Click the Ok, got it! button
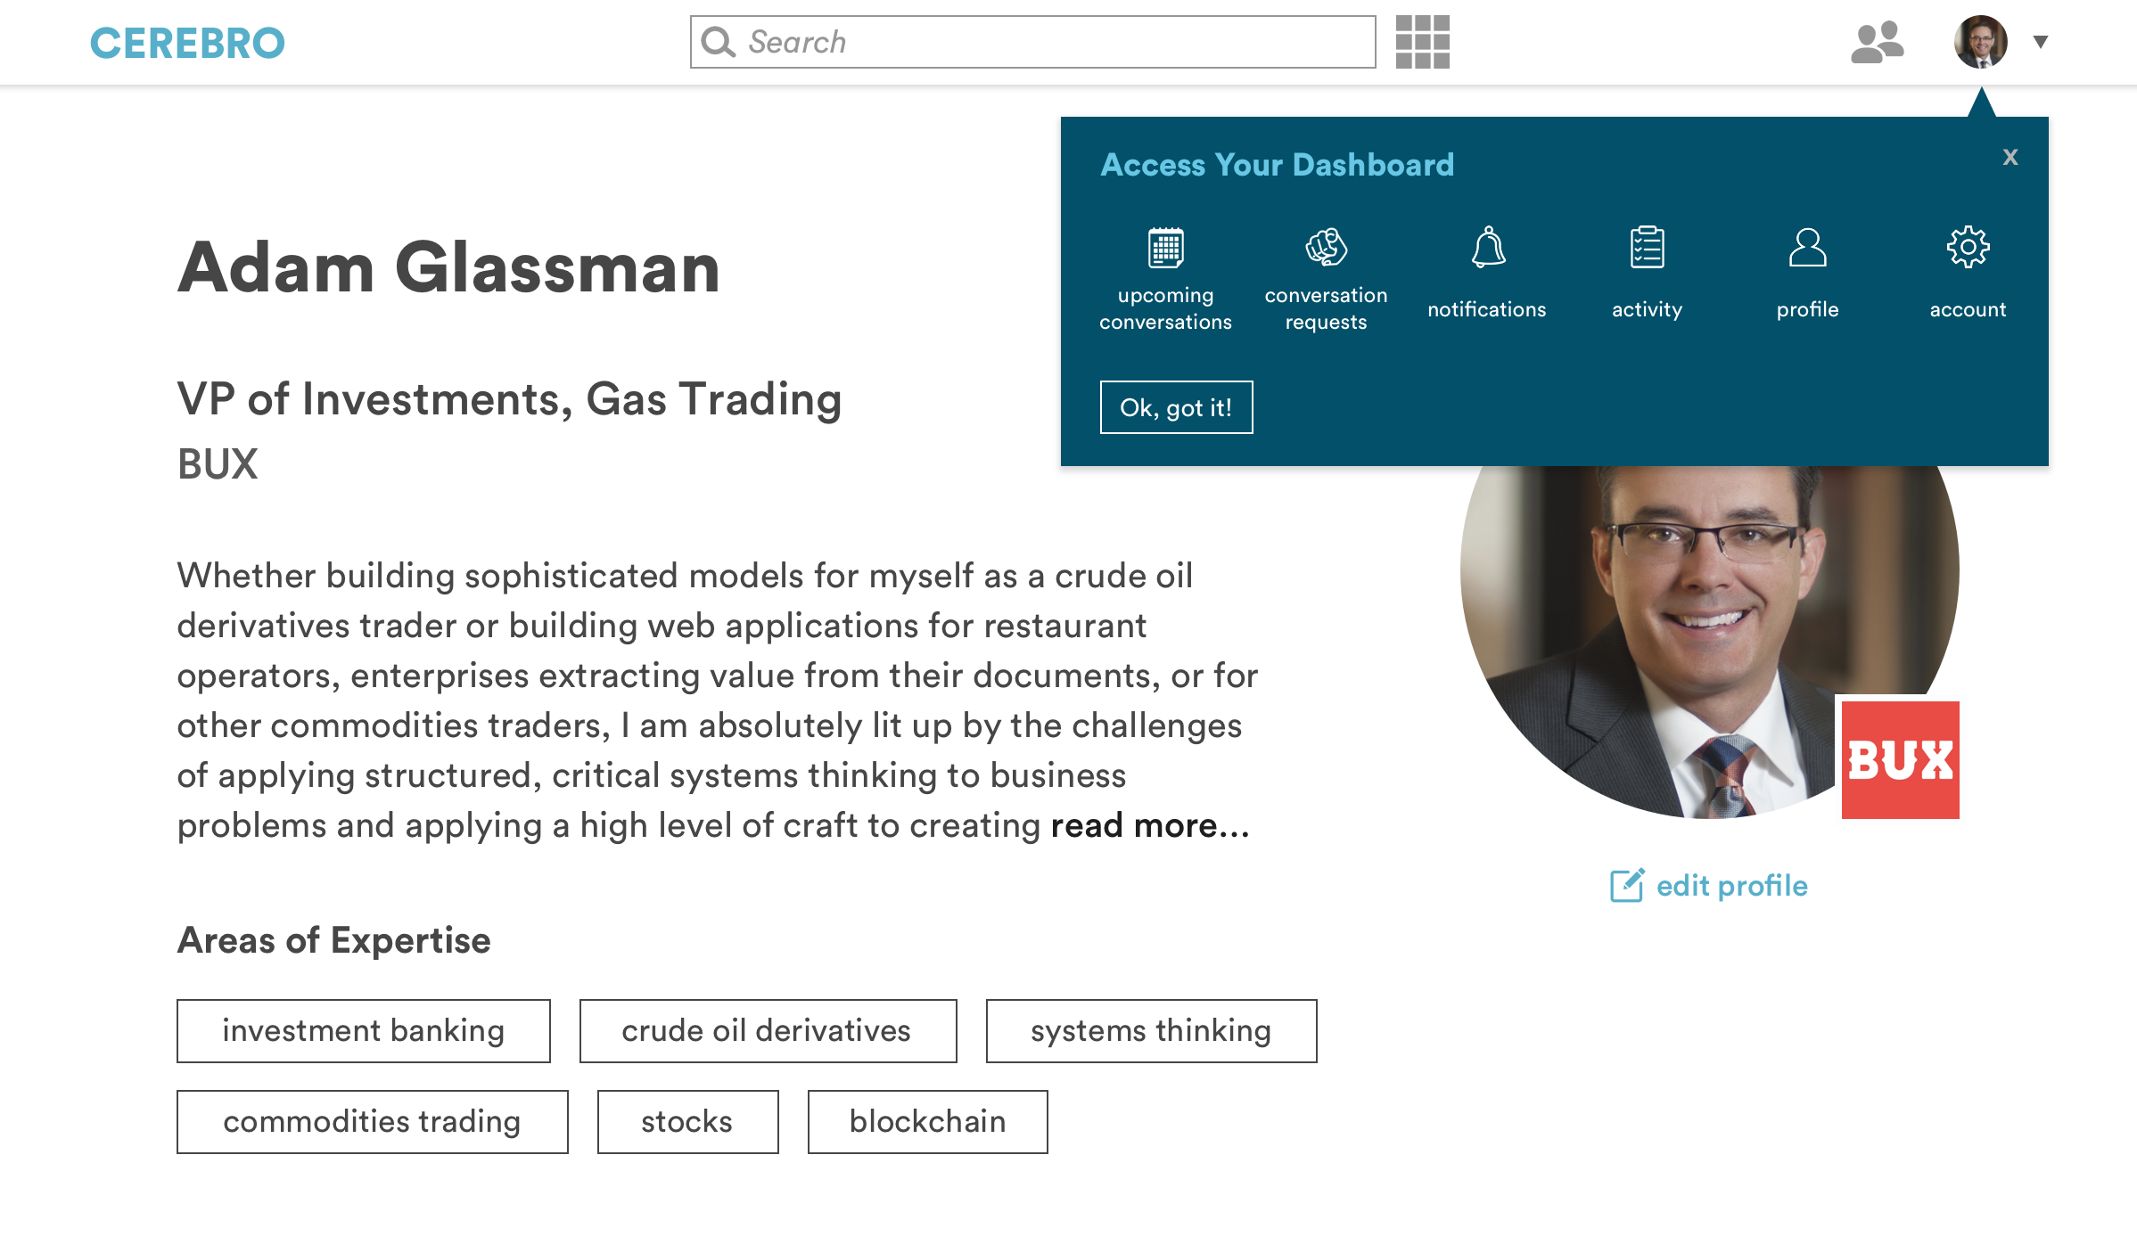Viewport: 2137px width, 1245px height. (x=1176, y=407)
